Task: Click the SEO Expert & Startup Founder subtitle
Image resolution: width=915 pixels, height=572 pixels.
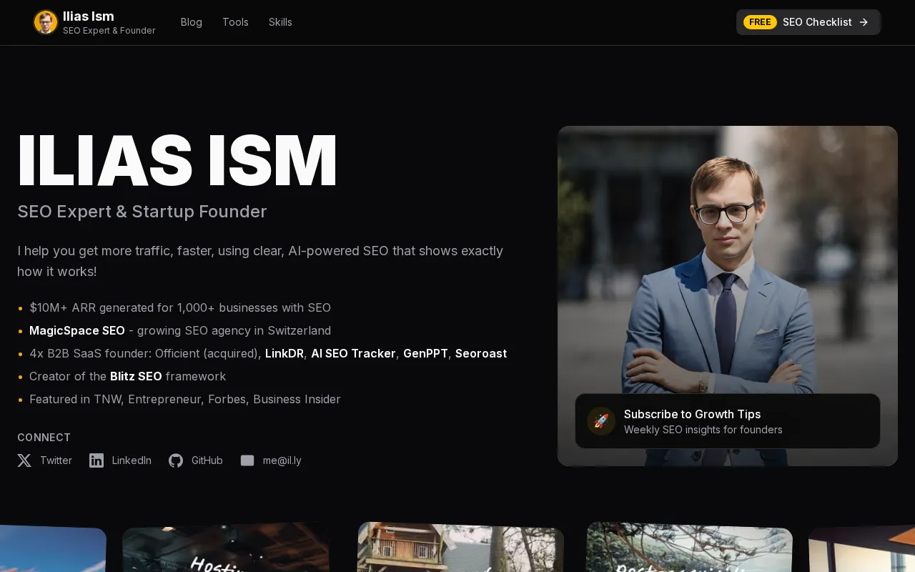Action: [x=142, y=212]
